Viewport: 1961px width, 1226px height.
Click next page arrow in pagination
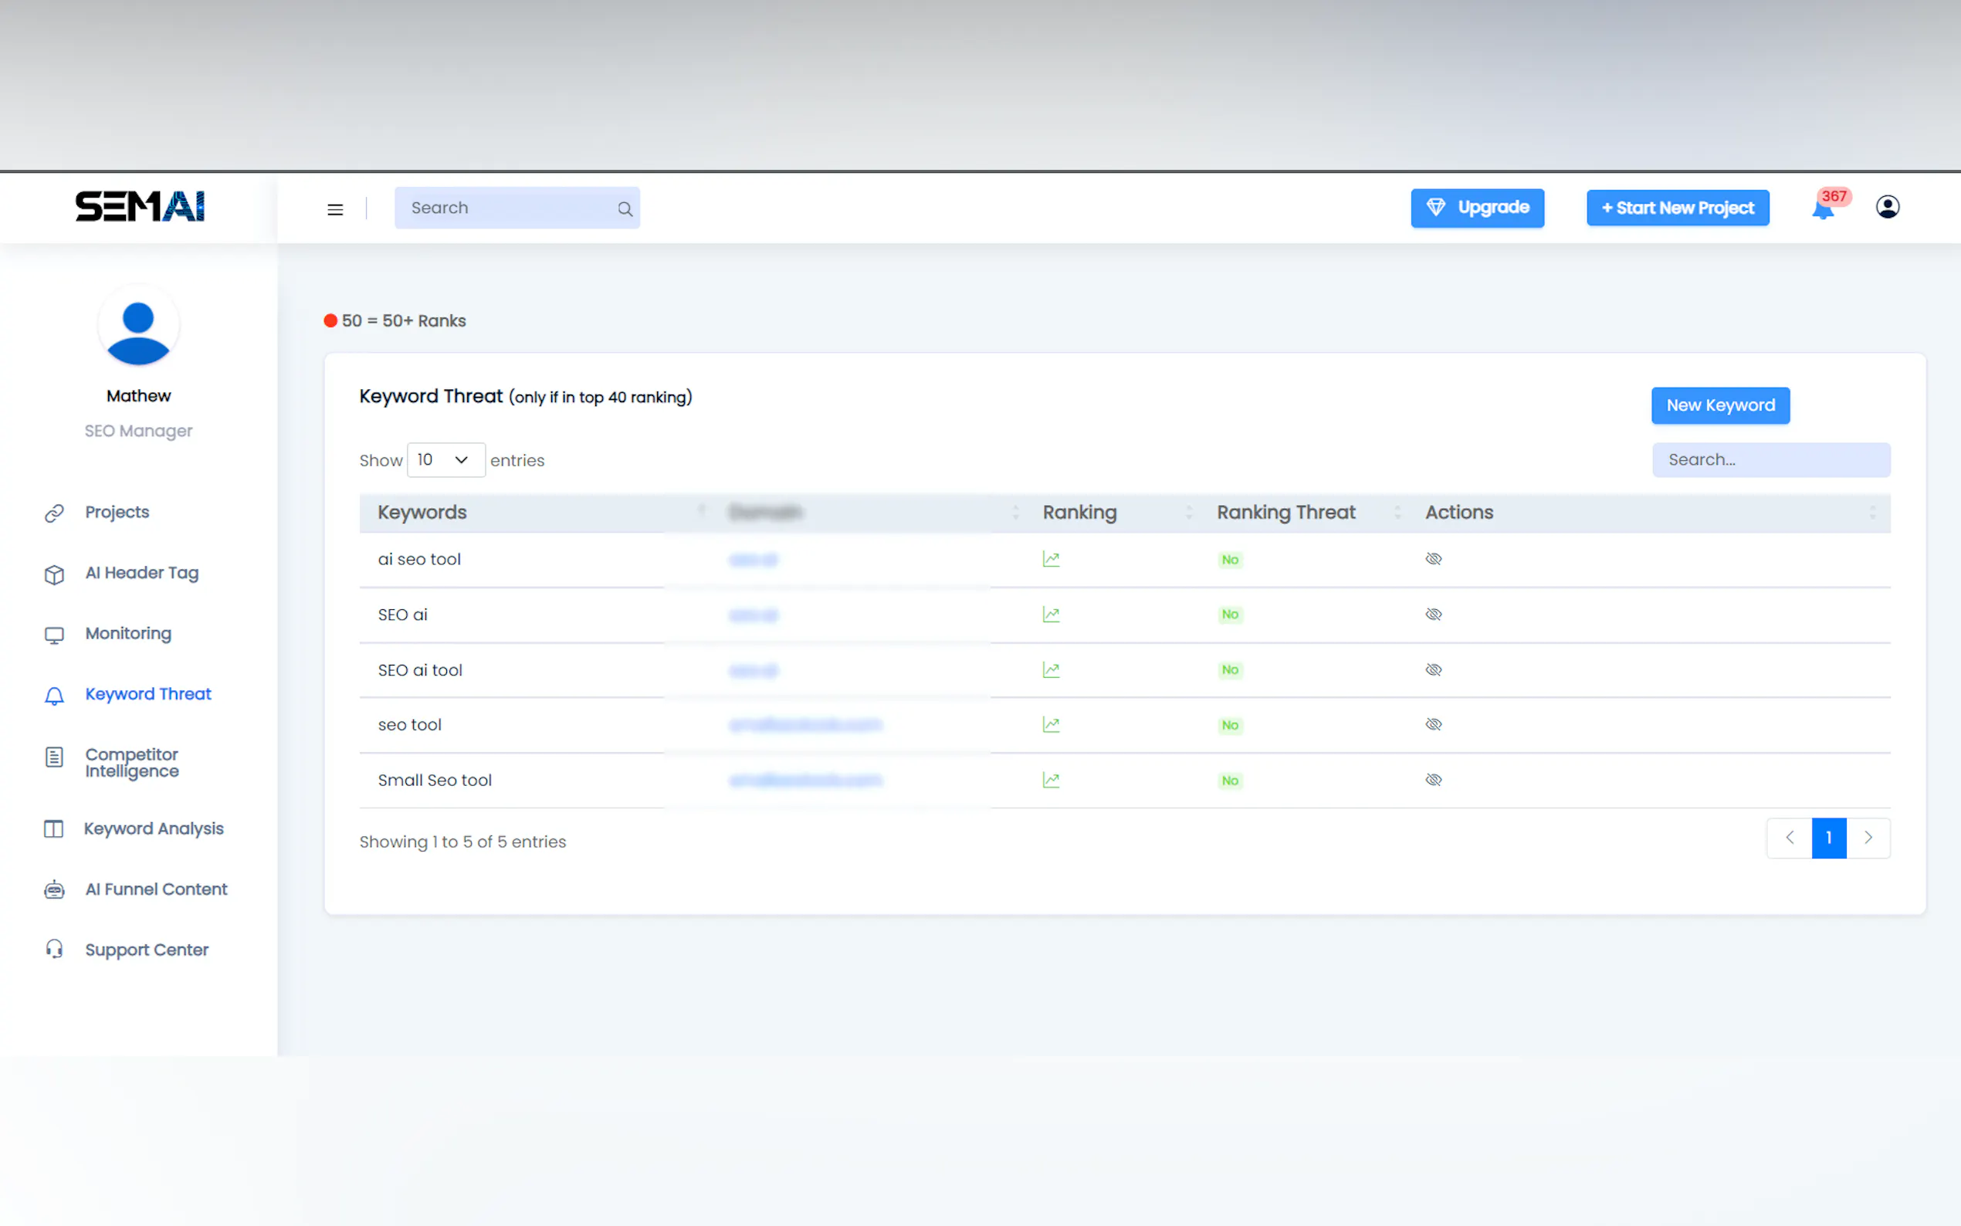tap(1868, 838)
